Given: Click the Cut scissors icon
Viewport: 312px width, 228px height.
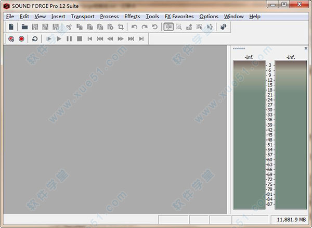Looking at the screenshot, I should pyautogui.click(x=69, y=27).
